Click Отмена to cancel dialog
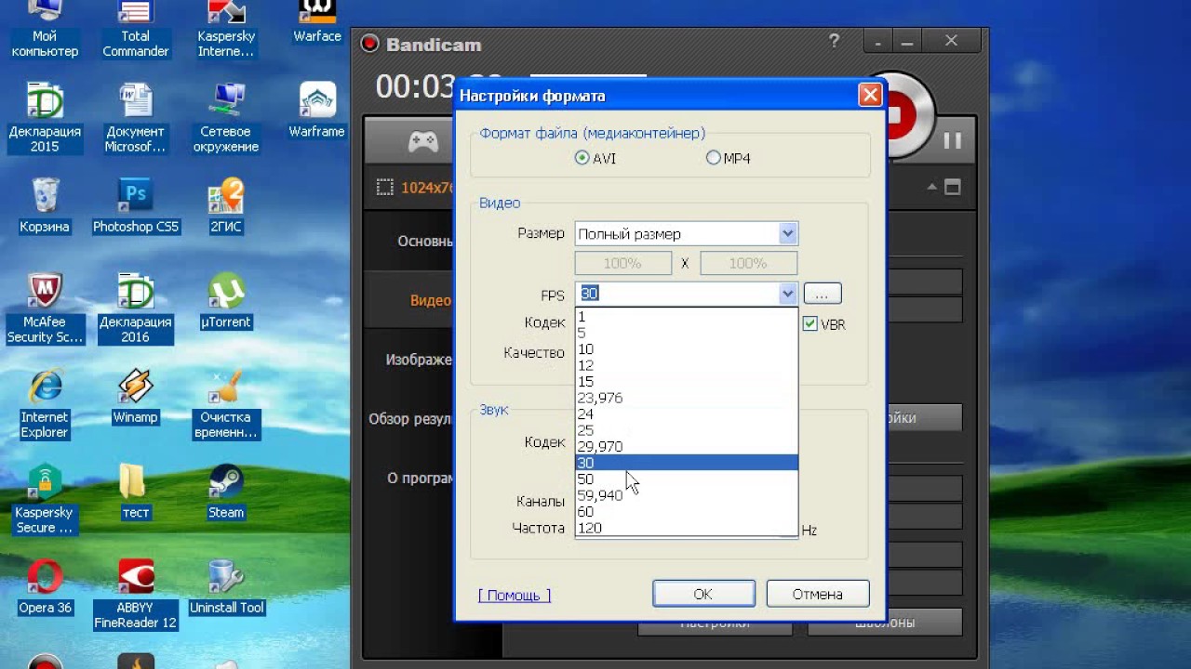Screen dimensions: 1191x669 click(818, 594)
